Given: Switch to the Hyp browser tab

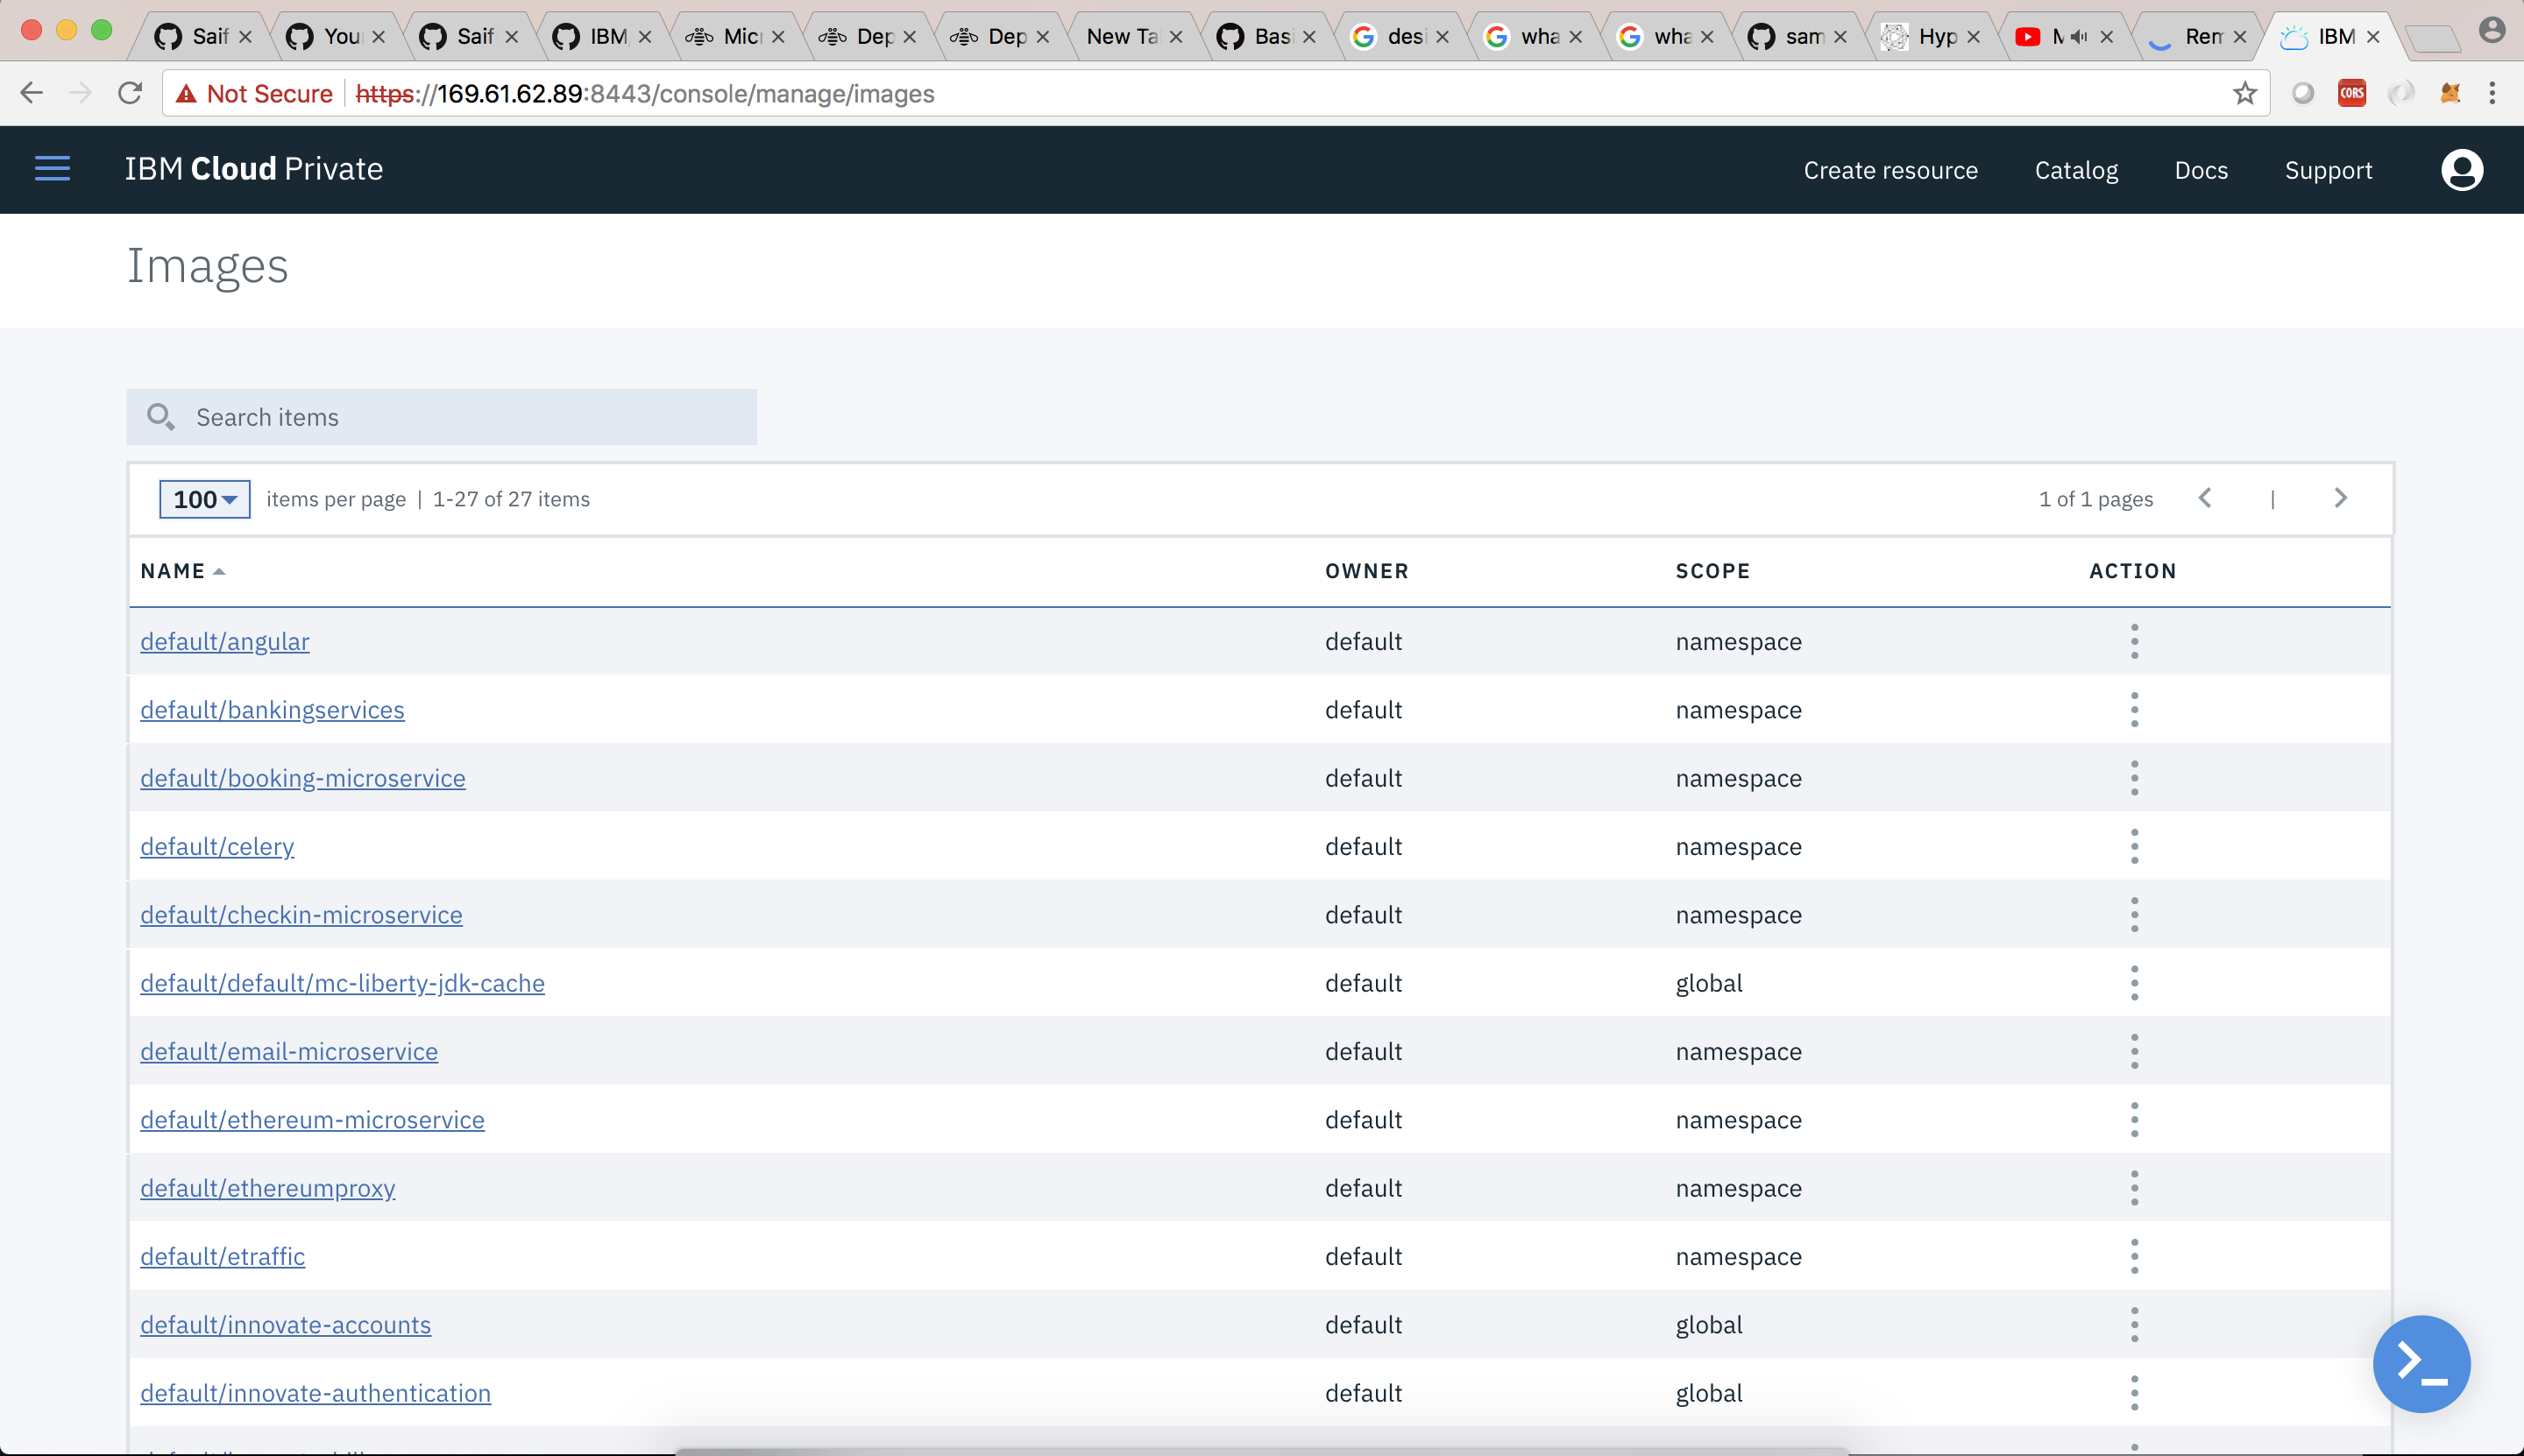Looking at the screenshot, I should click(x=1931, y=37).
